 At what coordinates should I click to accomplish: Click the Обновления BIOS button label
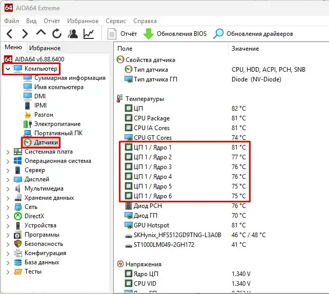[182, 34]
